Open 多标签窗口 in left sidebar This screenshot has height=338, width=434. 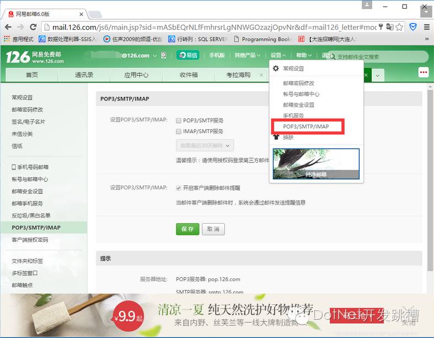point(25,273)
